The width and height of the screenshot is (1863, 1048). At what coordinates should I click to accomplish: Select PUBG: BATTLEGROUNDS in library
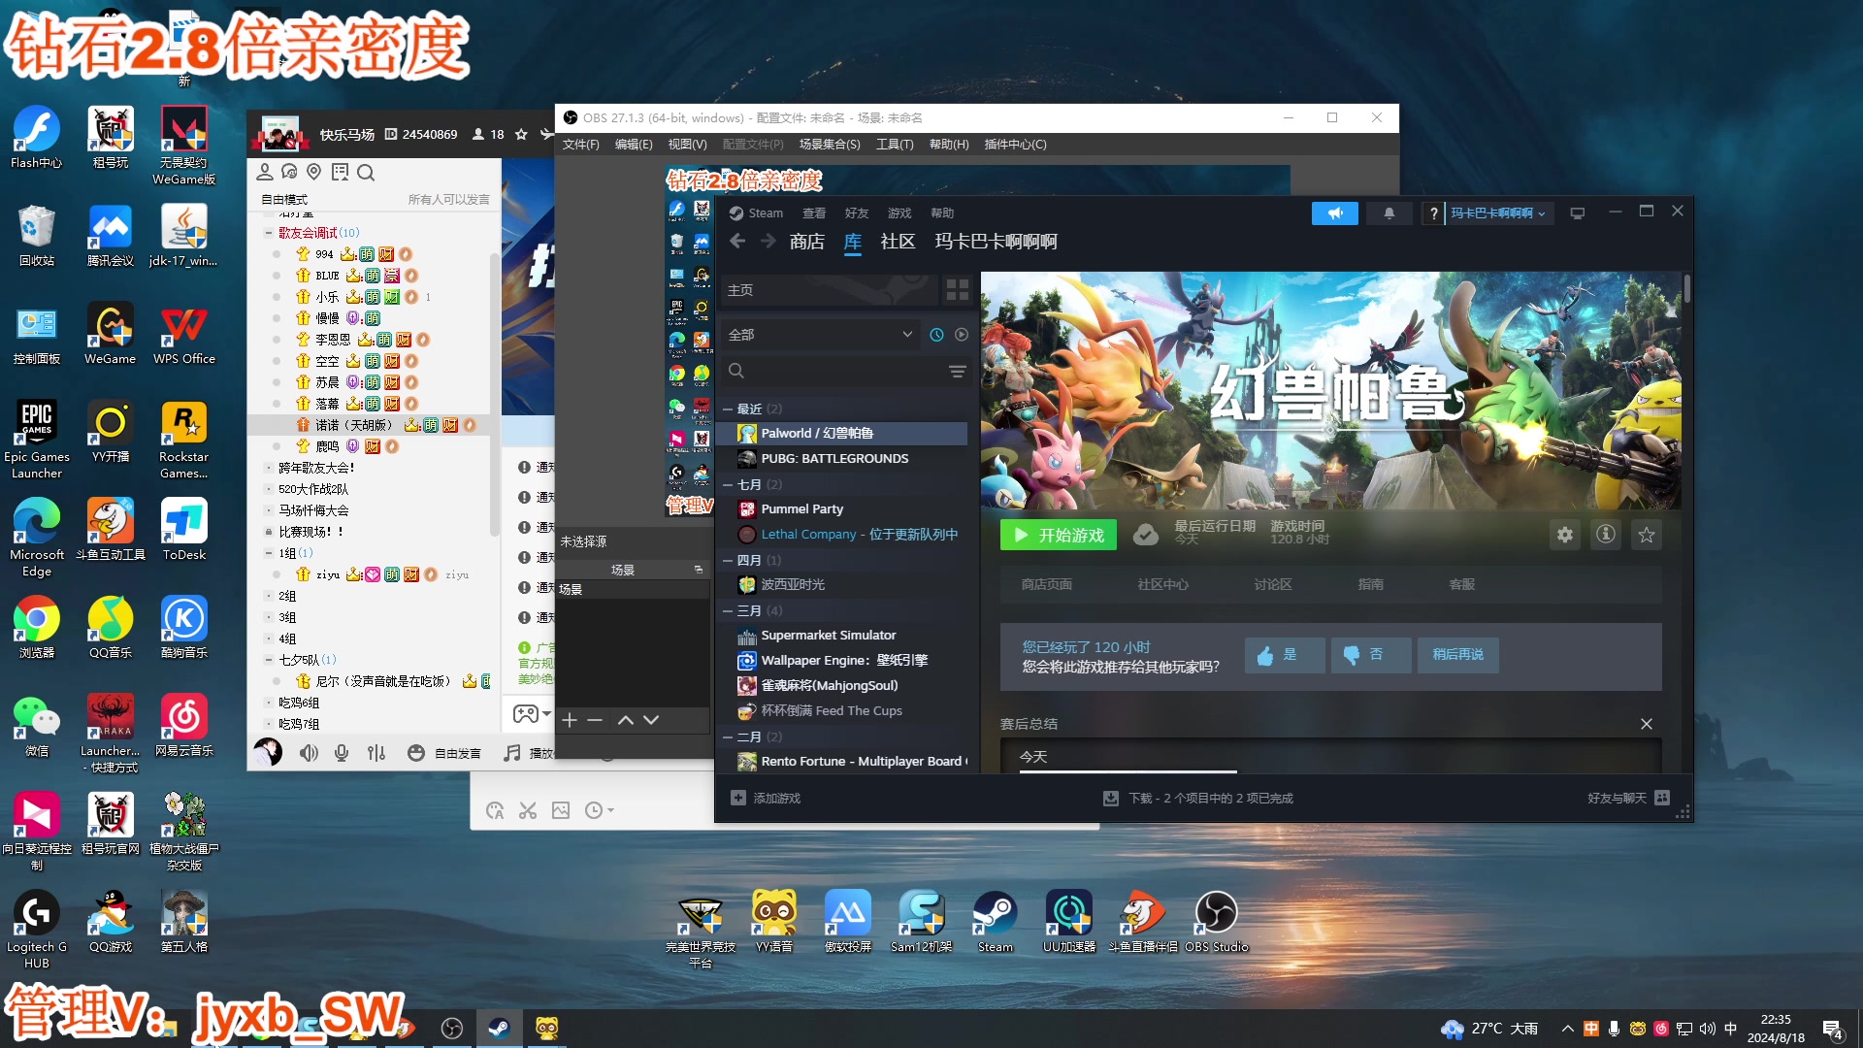(x=843, y=458)
